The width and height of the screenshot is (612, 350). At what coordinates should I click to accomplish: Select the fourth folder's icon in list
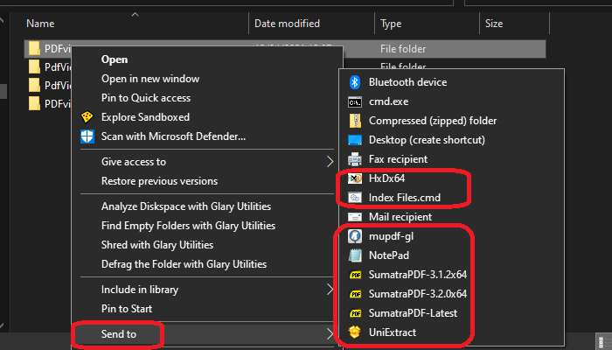(x=34, y=103)
